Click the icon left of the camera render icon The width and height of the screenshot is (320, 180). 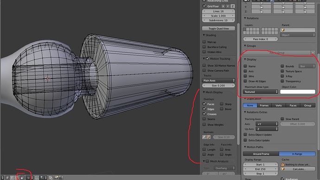(51, 178)
